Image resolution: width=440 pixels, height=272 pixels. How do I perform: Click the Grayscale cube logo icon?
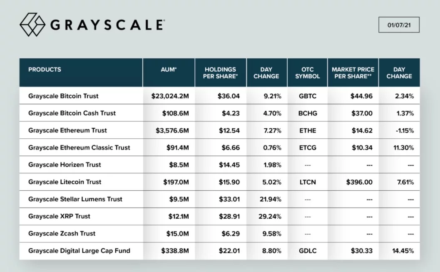click(32, 25)
